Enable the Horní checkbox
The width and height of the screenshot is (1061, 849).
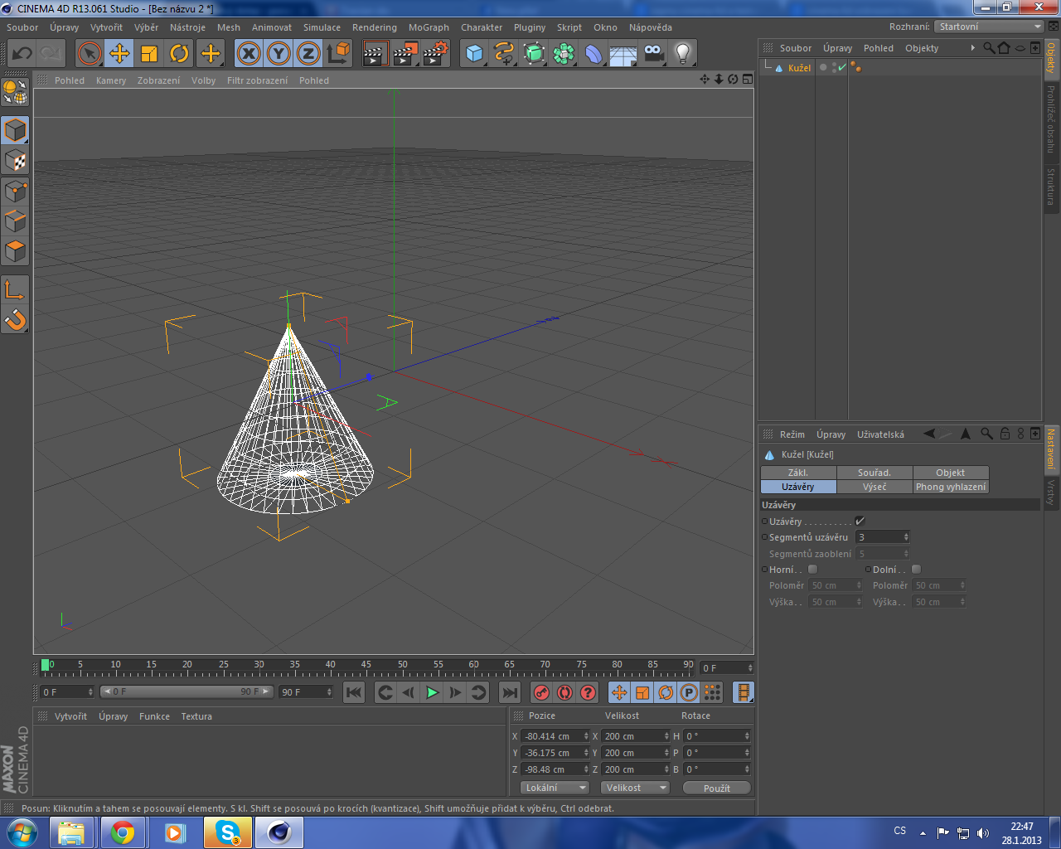pyautogui.click(x=812, y=570)
